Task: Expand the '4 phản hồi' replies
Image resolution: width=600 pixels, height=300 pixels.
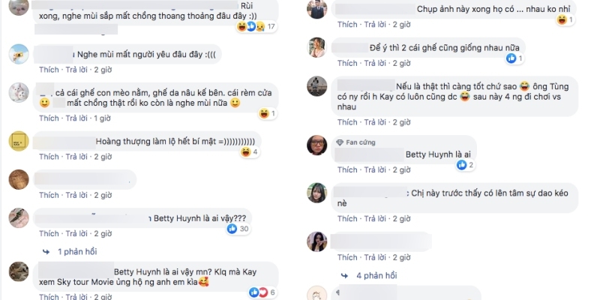Action: pos(376,275)
